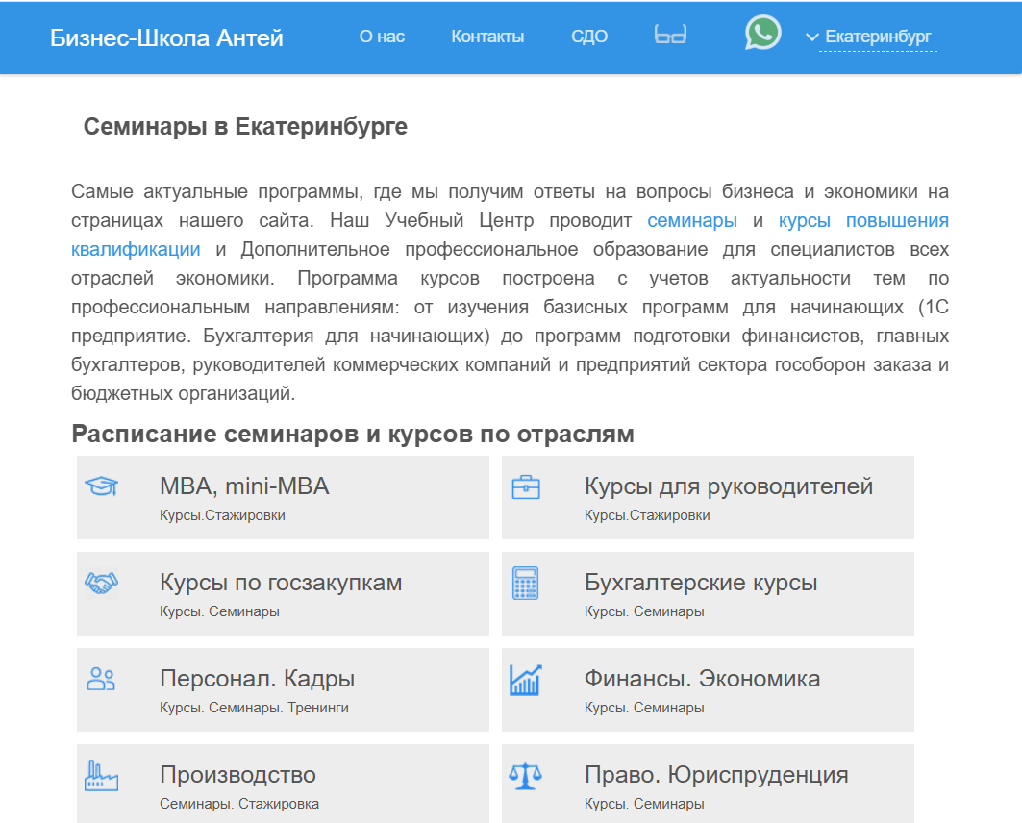
Task: Click the handshake icon for госзакупки
Action: (101, 583)
